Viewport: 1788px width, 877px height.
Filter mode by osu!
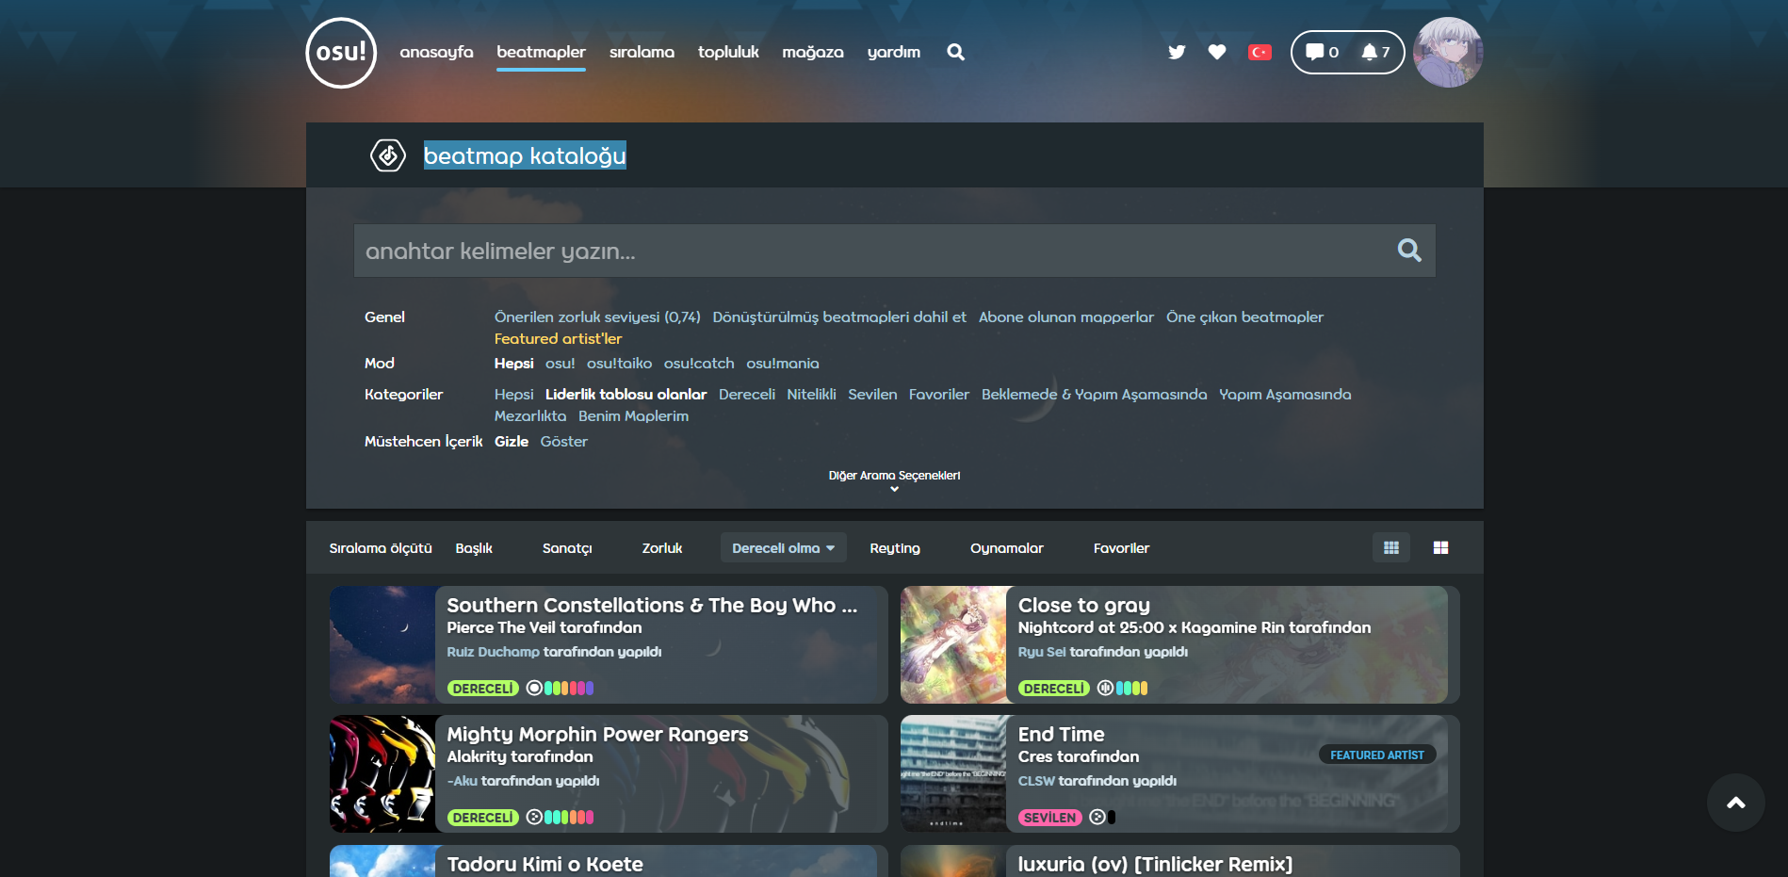tap(560, 364)
